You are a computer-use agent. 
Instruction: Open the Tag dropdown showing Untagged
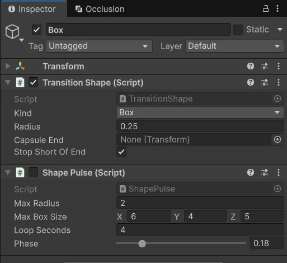click(99, 46)
